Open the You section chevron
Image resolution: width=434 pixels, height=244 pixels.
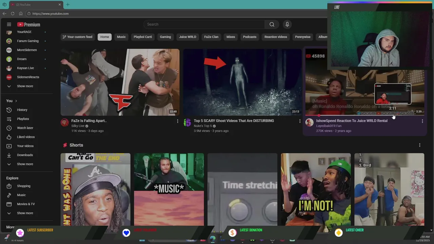pyautogui.click(x=16, y=101)
